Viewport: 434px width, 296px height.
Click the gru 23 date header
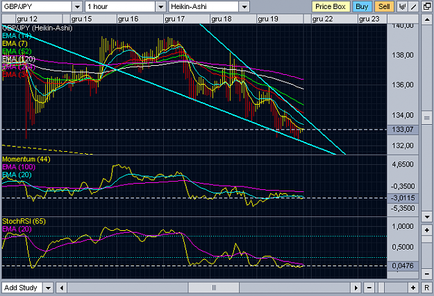tap(369, 19)
